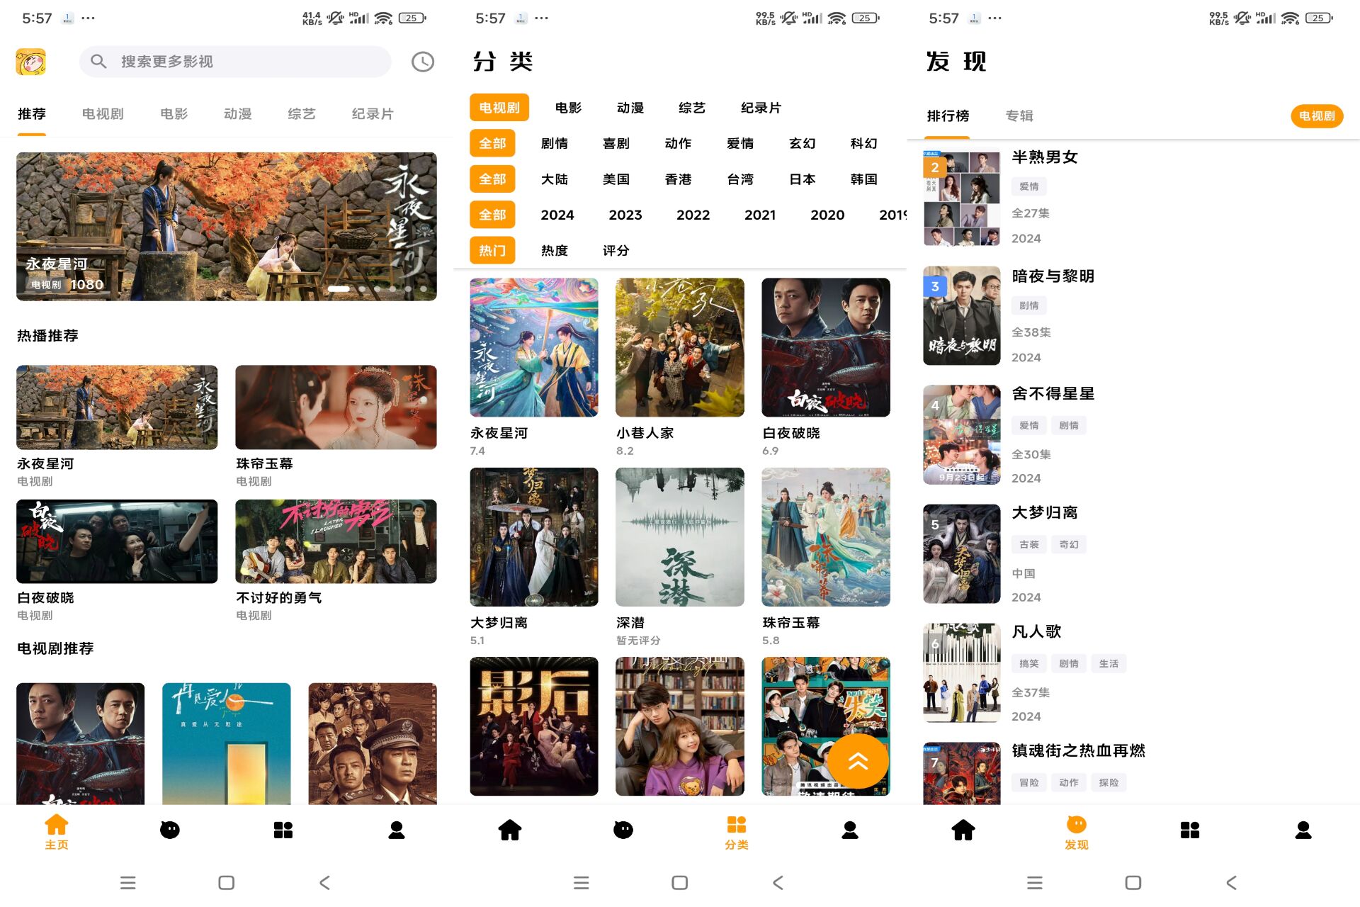Image resolution: width=1360 pixels, height=907 pixels.
Task: Tap the 搜索更多影视 search field
Action: [234, 62]
